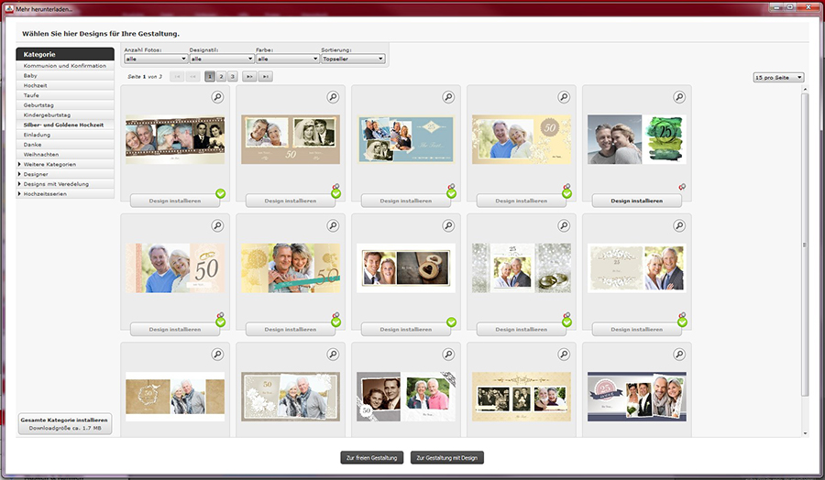
Task: Open magnifier on silver glitter 25 design
Action: (x=564, y=226)
